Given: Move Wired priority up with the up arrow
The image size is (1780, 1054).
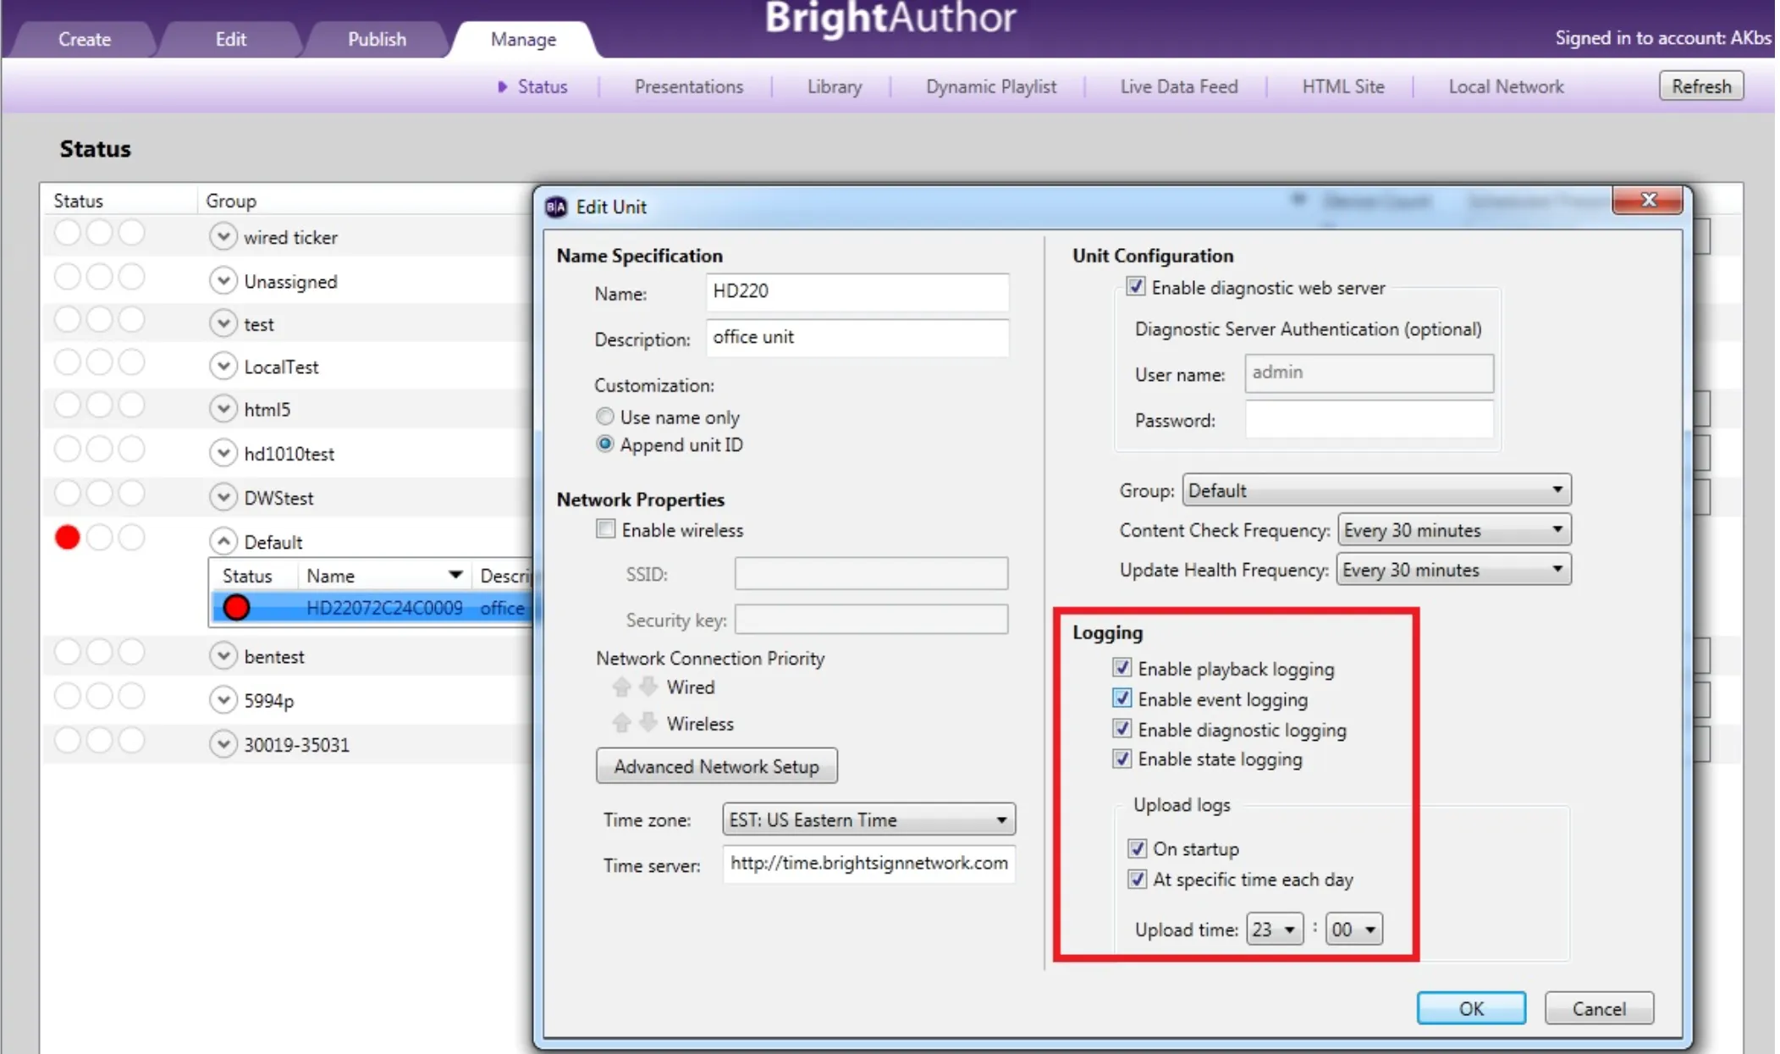Looking at the screenshot, I should coord(621,687).
